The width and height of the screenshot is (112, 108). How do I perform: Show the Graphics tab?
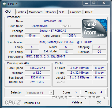[76, 12]
